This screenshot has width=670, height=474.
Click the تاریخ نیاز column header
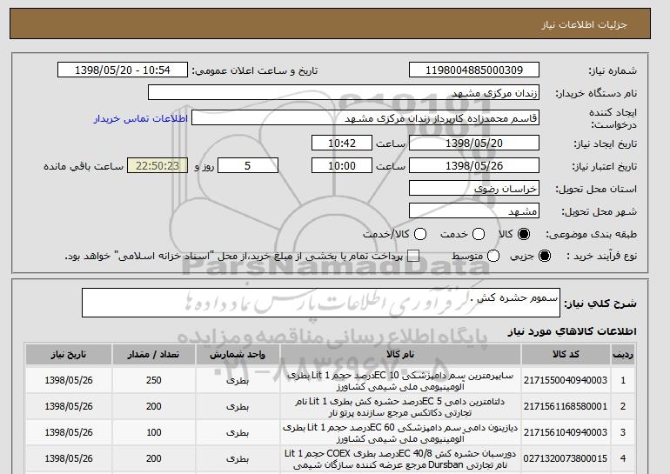pyautogui.click(x=69, y=355)
